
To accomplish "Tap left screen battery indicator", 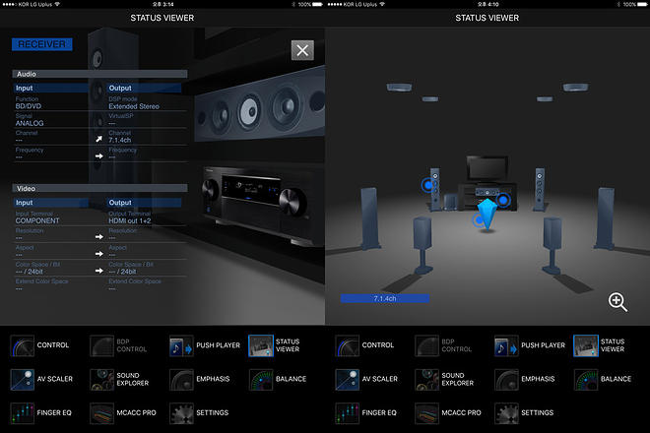I will 317,4.
